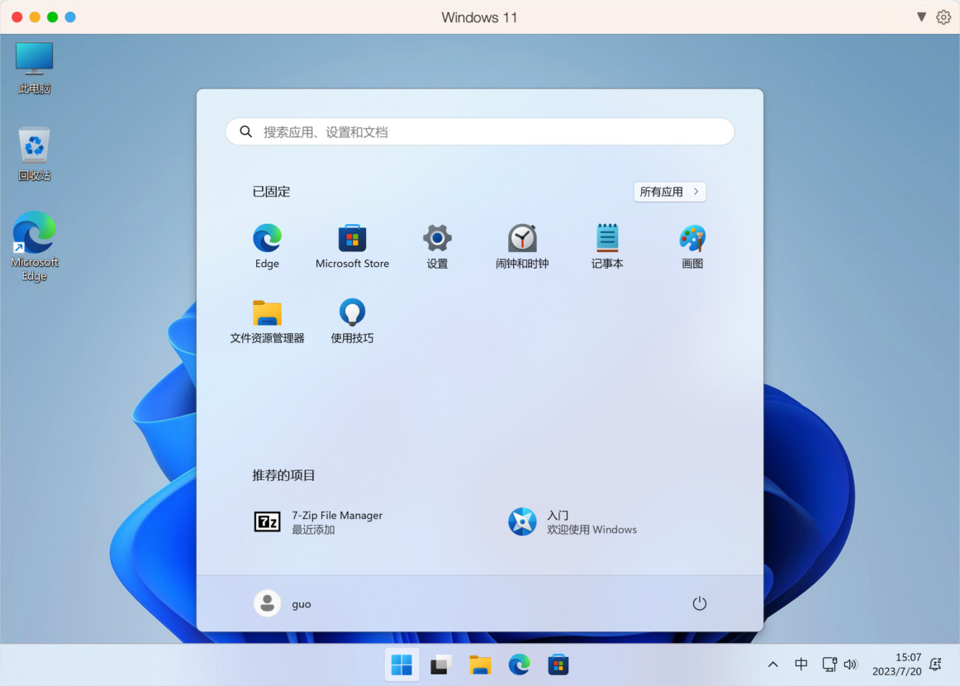Click the power button in Start menu

pos(699,603)
